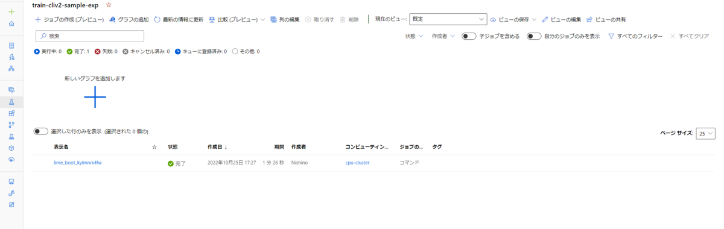
Task: Open the Components icon in sidebar
Action: [x=11, y=113]
